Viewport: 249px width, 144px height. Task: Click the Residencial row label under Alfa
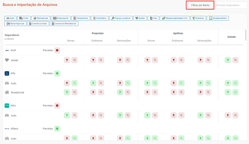click(x=17, y=92)
